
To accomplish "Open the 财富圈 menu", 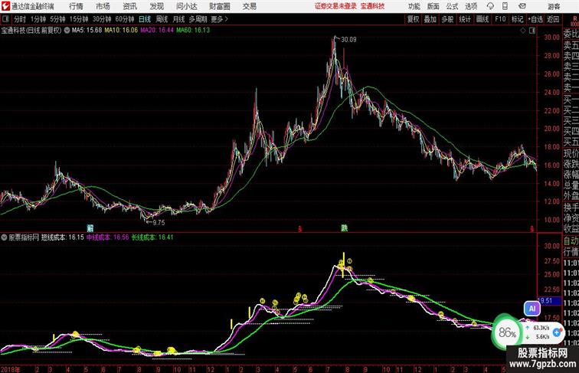I will 219,6.
